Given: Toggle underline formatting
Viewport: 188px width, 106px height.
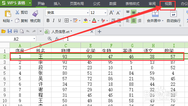Looking at the screenshot, I should pos(60,21).
